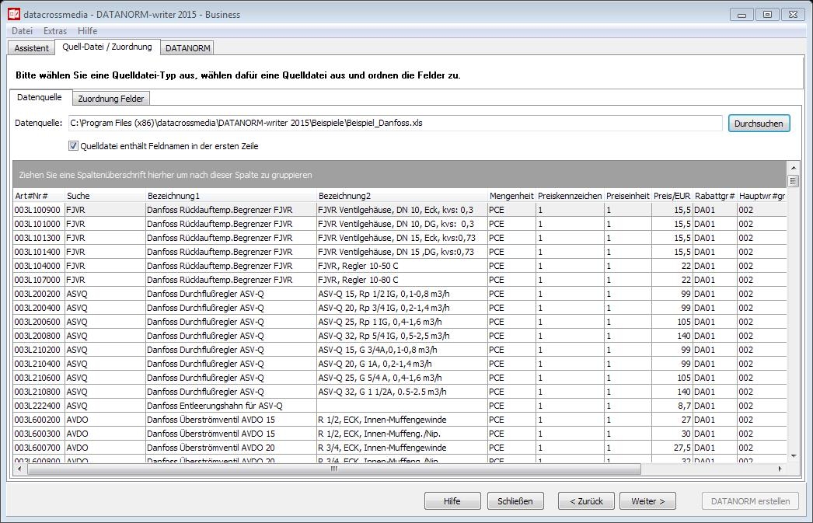Click the Preis/EUR column header

[672, 196]
